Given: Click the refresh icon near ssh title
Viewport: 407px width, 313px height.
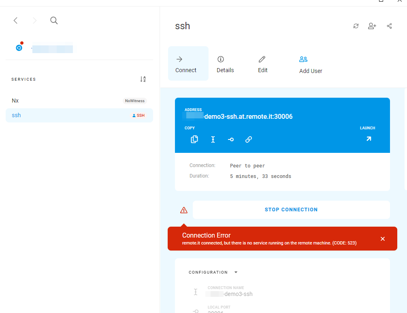Looking at the screenshot, I should tap(356, 26).
